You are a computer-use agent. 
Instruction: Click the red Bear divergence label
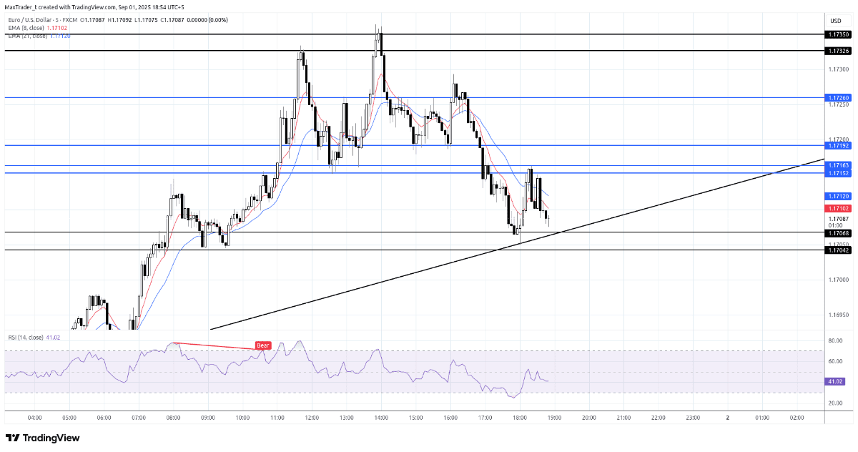[263, 345]
